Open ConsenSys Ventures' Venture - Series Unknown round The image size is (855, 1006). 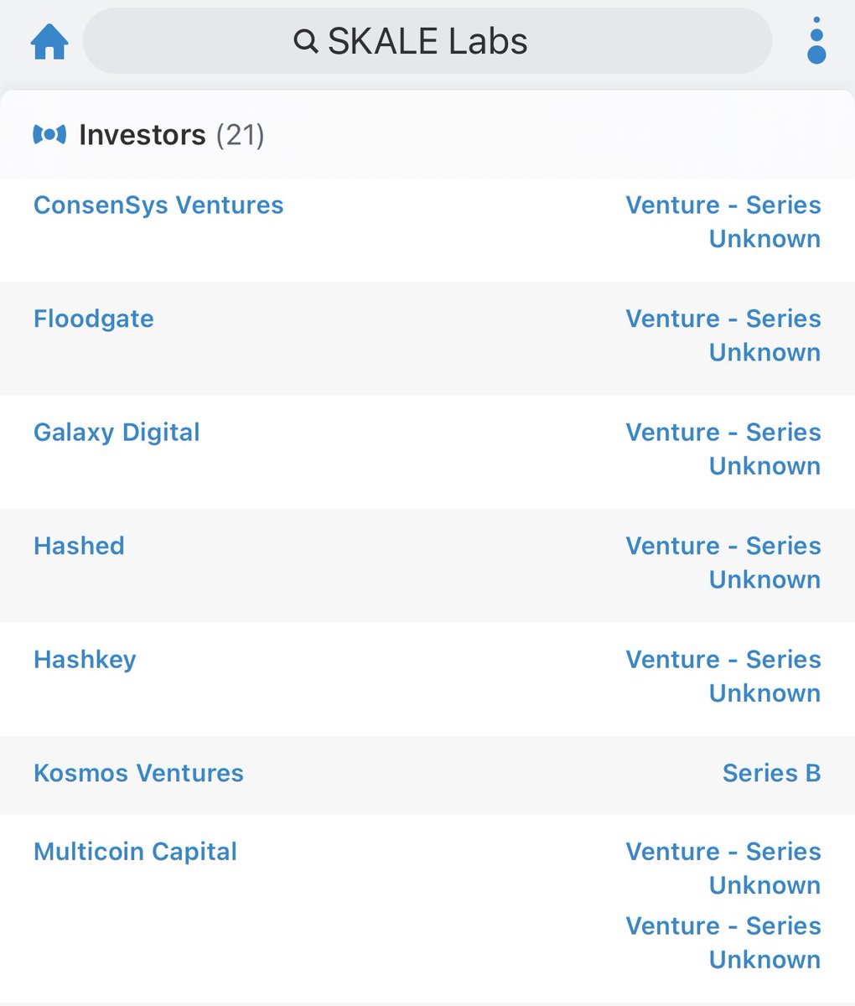pyautogui.click(x=723, y=222)
